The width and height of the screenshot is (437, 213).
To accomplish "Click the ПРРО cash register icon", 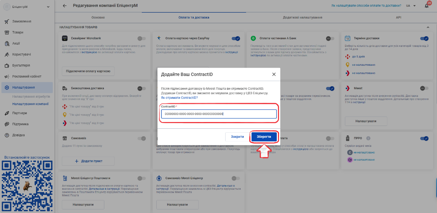I will pos(347,138).
